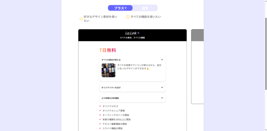Click the Lit.Link+ logo in black header
Screen dimensions: 267x131
132,33
